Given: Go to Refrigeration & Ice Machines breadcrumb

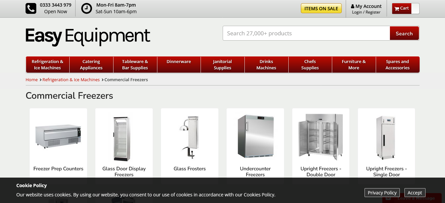Looking at the screenshot, I should tap(71, 80).
